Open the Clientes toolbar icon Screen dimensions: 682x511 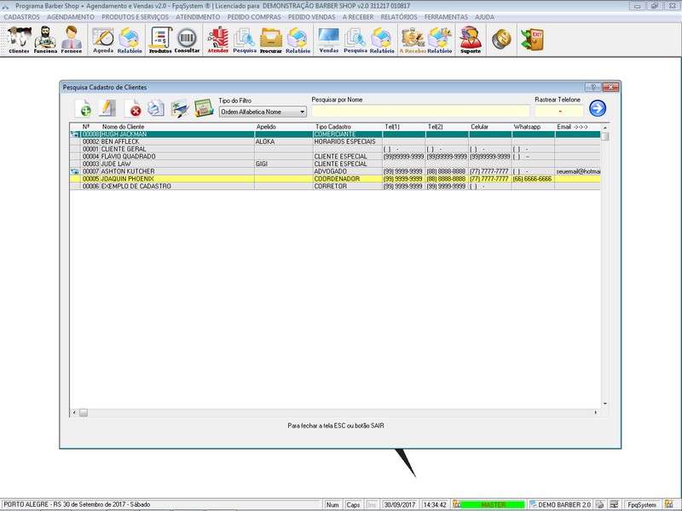pos(19,39)
